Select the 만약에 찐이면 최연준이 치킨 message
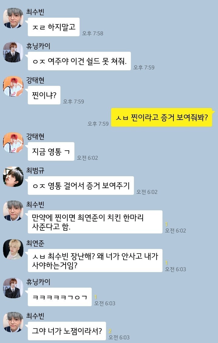This screenshot has width=218, height=343. pos(95,222)
